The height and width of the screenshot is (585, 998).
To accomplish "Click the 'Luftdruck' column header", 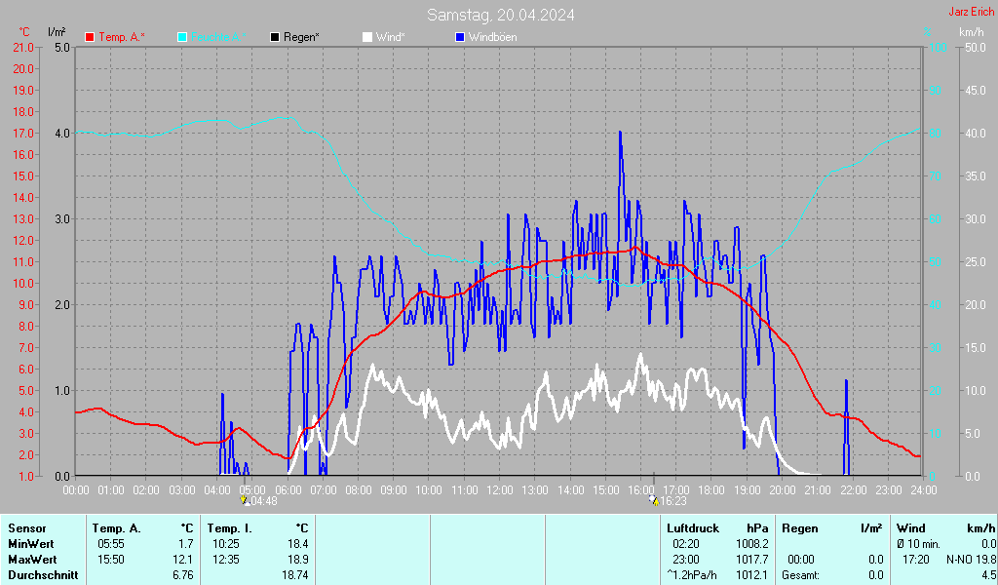I will pyautogui.click(x=693, y=528).
